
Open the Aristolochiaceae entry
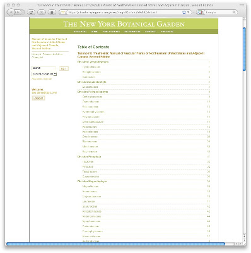92,211
